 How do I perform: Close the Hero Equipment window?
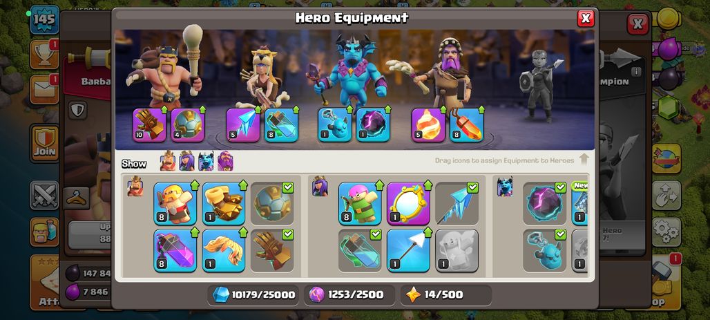point(586,18)
